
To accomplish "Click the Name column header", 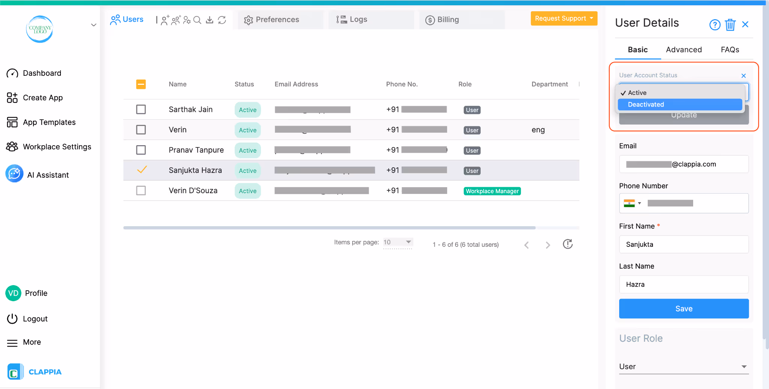I will [x=178, y=84].
